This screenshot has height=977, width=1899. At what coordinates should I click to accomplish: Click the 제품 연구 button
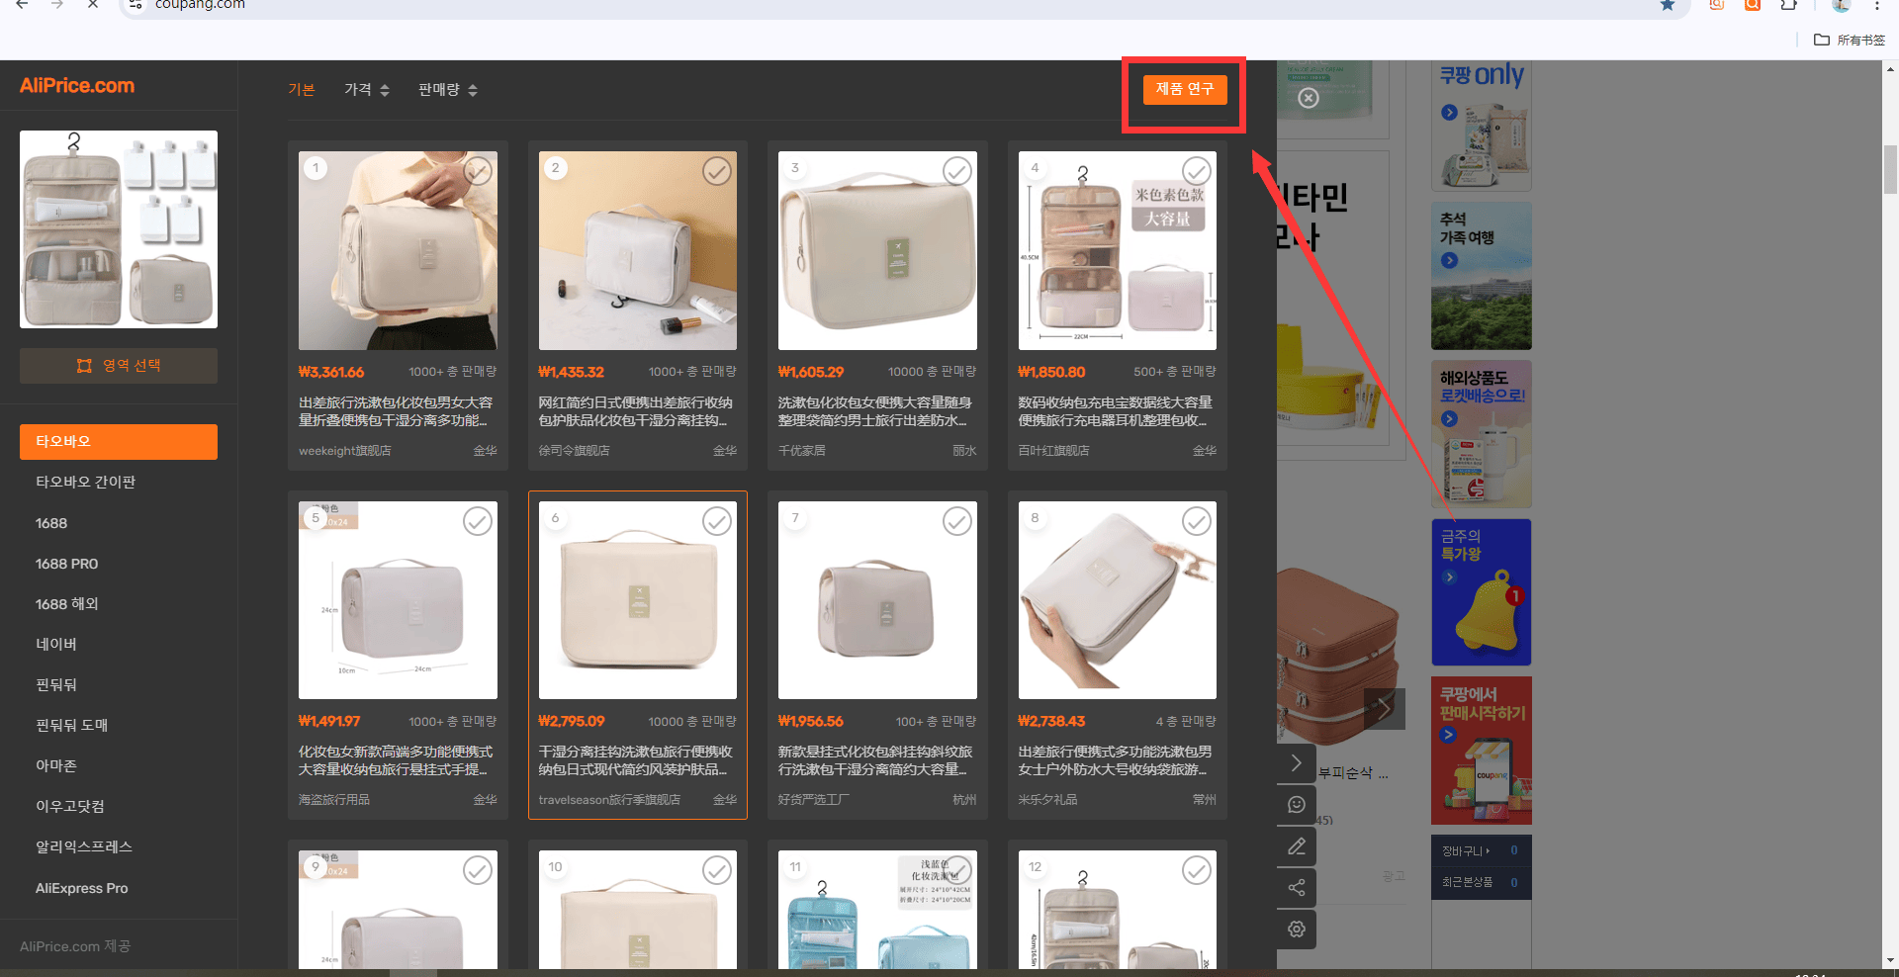coord(1185,89)
